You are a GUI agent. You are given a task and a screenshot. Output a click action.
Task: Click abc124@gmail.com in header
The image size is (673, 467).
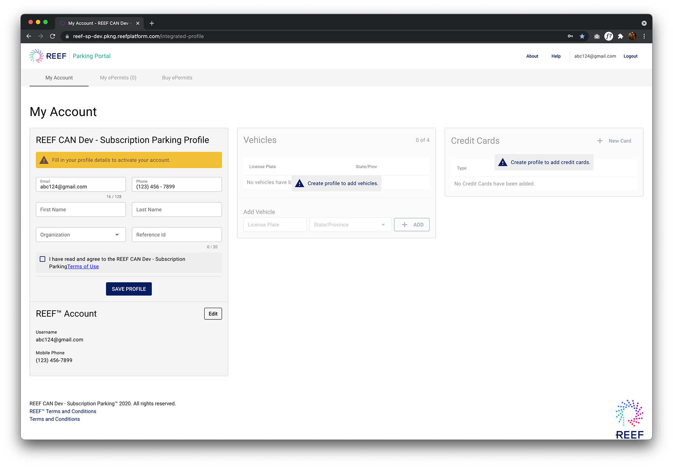tap(595, 56)
